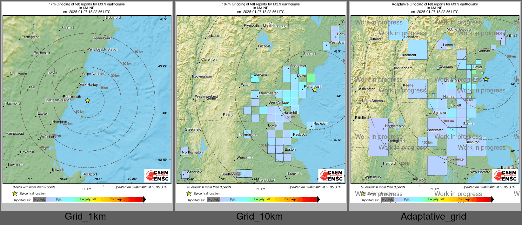Click the Wells Beach Station label
The image size is (522, 225).
(102, 50)
